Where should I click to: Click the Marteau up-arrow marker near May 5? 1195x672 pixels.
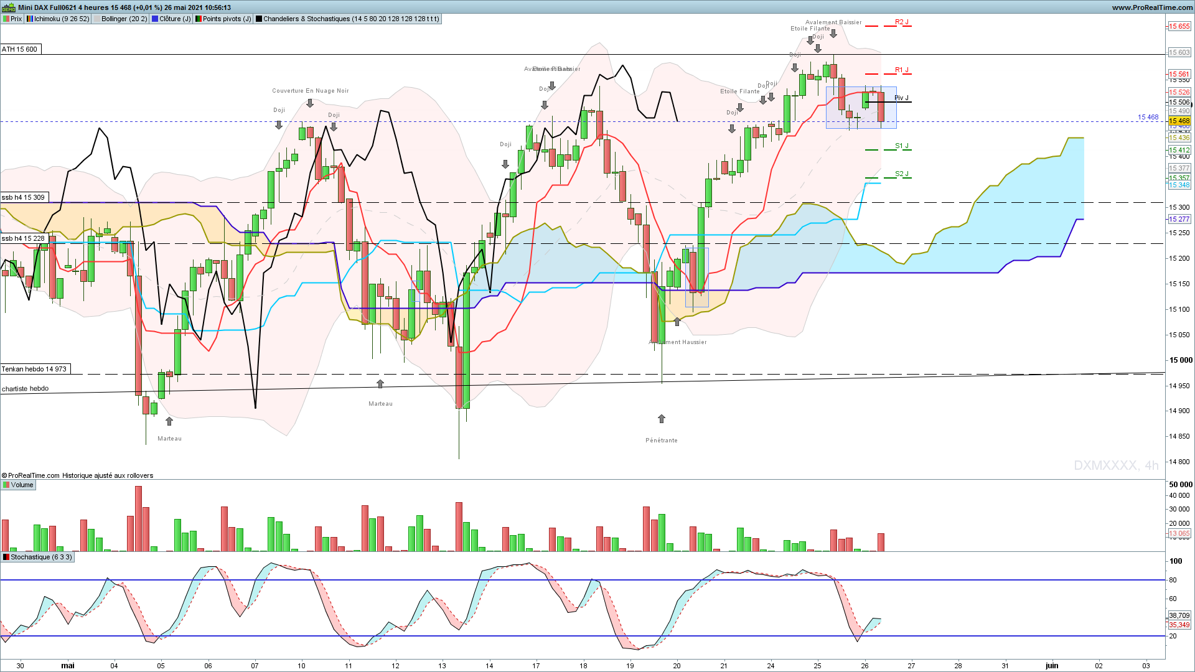pyautogui.click(x=169, y=421)
